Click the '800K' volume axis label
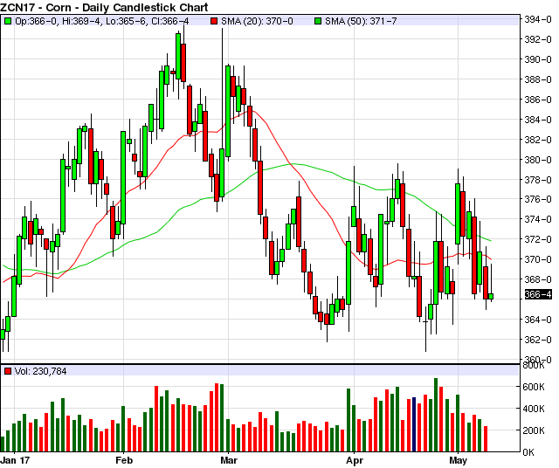Viewport: 559px width, 468px height. coord(534,365)
